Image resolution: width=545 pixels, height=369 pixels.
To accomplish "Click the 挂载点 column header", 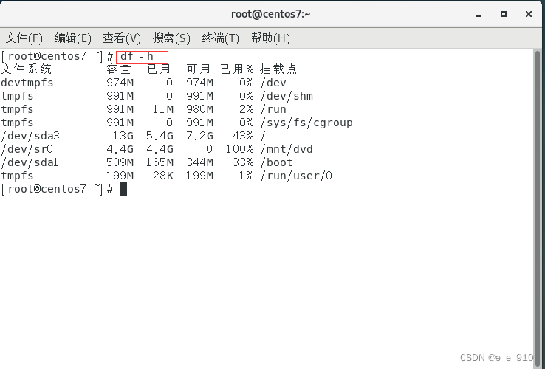I will click(x=278, y=69).
